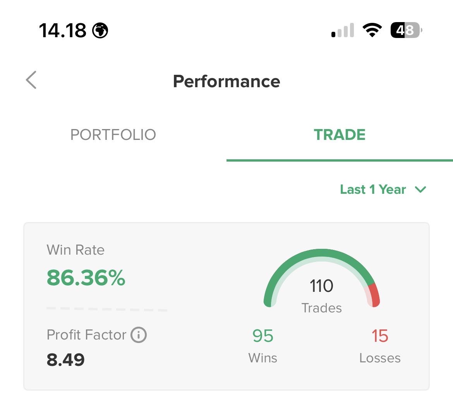Screen dimensions: 453x405
Task: Tap the 95 Wins count
Action: pyautogui.click(x=263, y=336)
